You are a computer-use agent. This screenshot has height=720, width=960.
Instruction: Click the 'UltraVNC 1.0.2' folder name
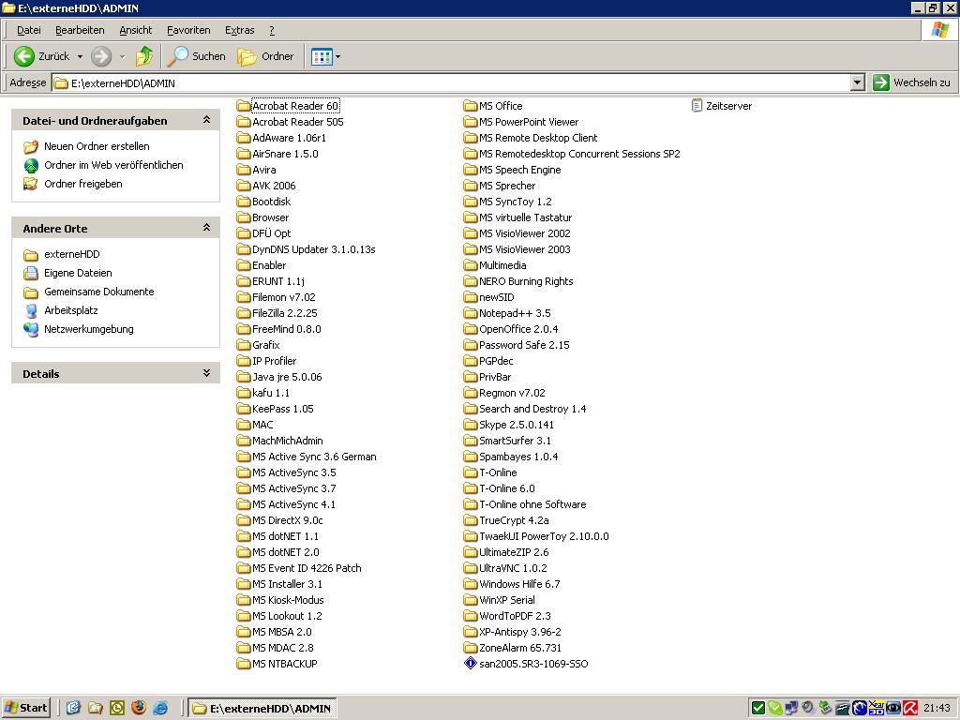pos(513,568)
